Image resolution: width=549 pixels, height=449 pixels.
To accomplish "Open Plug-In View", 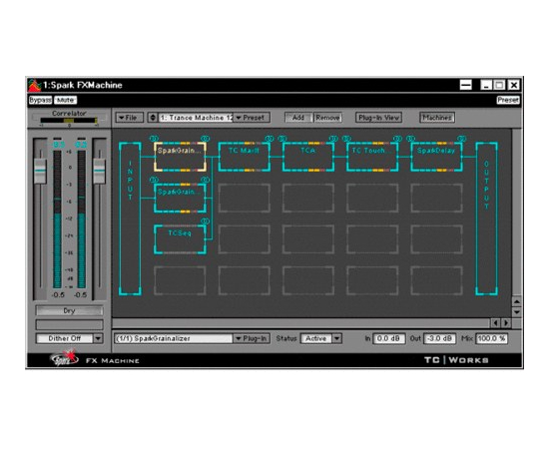I will [378, 118].
